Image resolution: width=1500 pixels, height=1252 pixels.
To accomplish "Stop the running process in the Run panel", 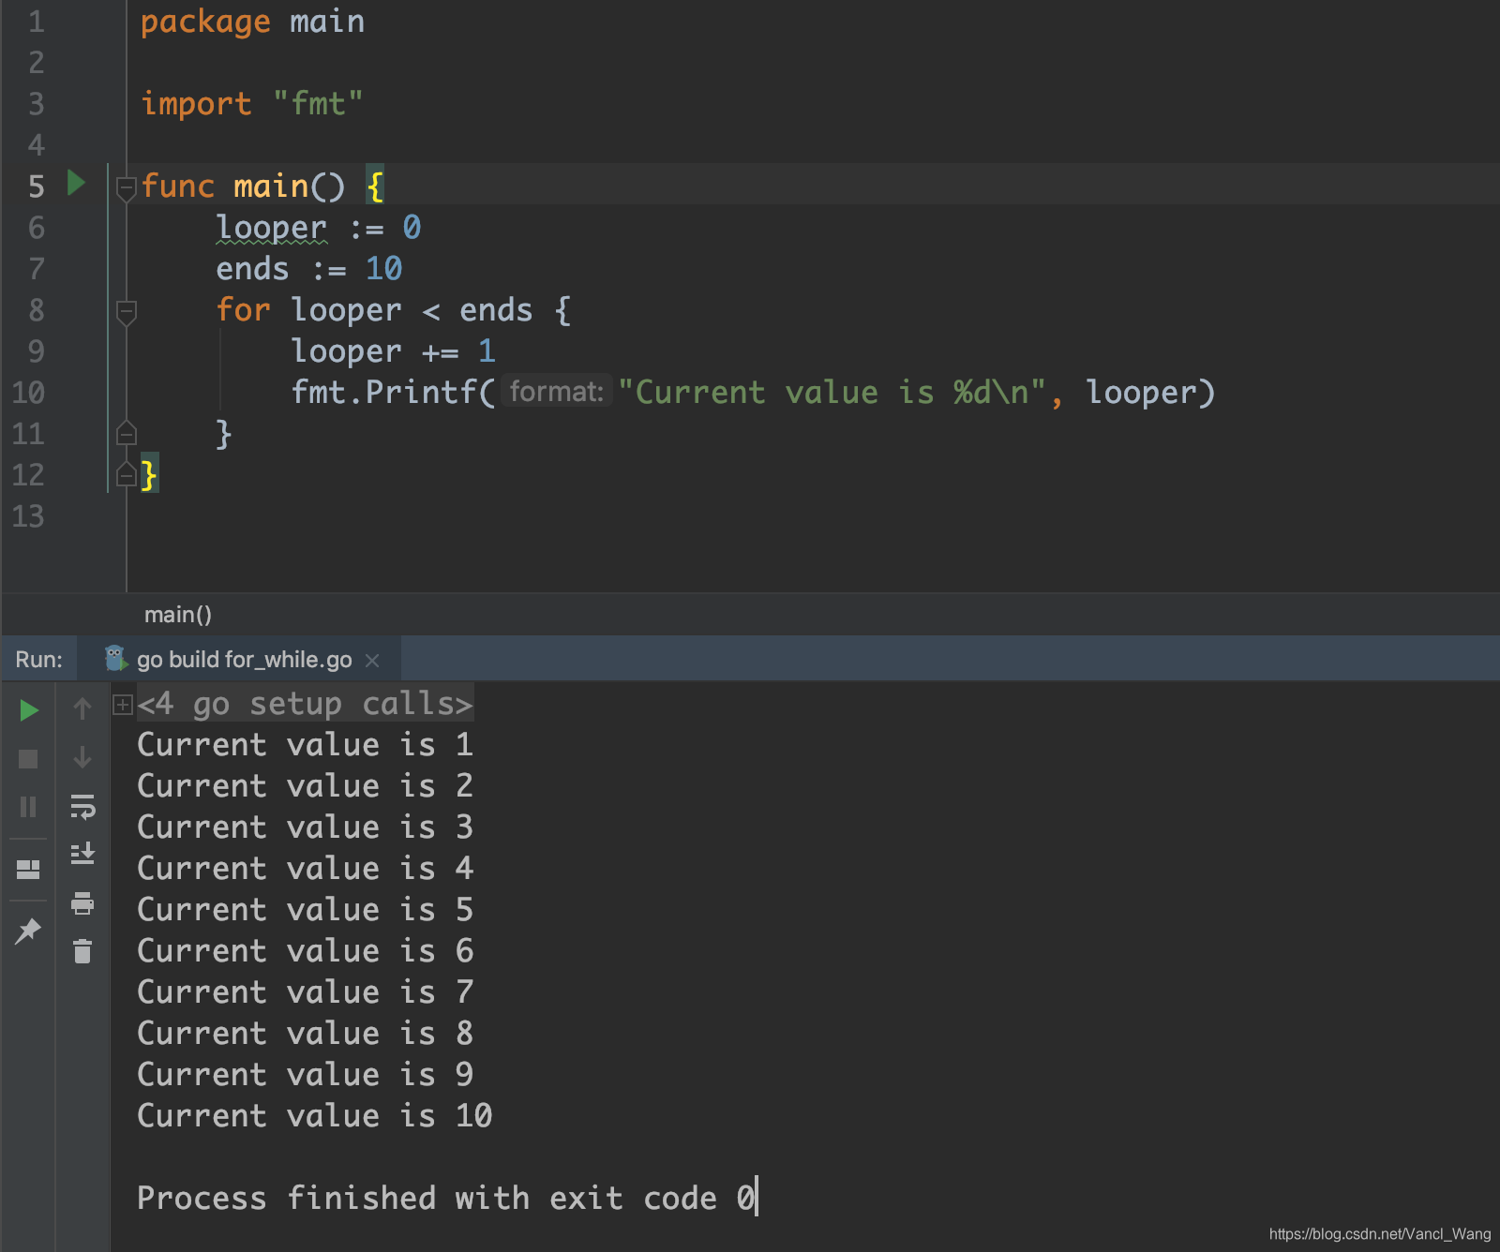I will tap(28, 759).
